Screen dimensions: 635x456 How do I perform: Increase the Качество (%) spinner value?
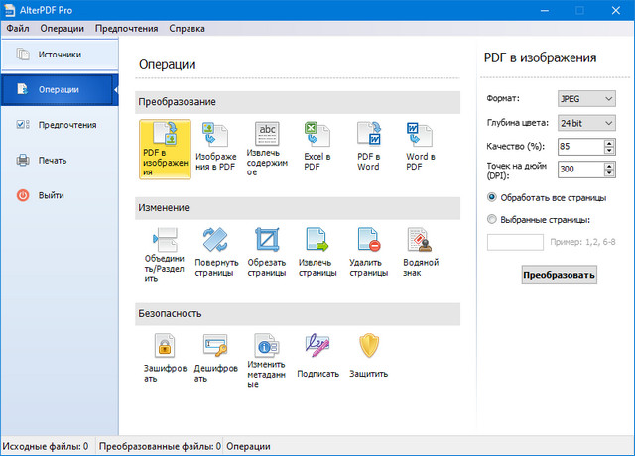(609, 143)
